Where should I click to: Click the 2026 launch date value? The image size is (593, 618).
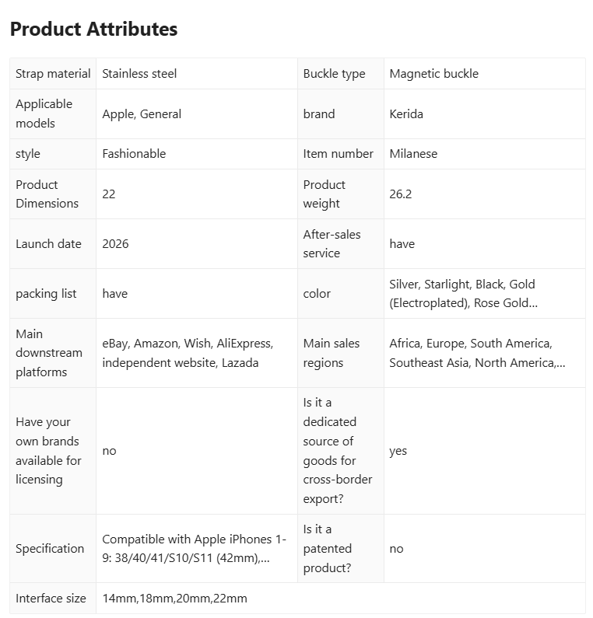(x=115, y=244)
